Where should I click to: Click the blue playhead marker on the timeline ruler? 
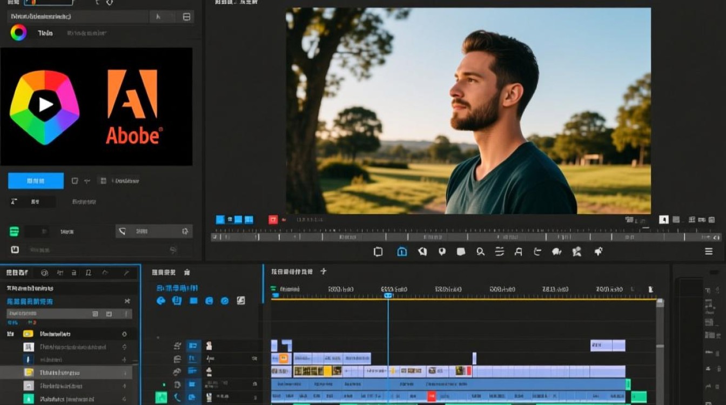(388, 295)
